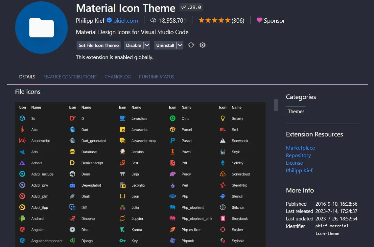Click the refresh extension icon
Screen dimensions: 374x247
[191, 45]
